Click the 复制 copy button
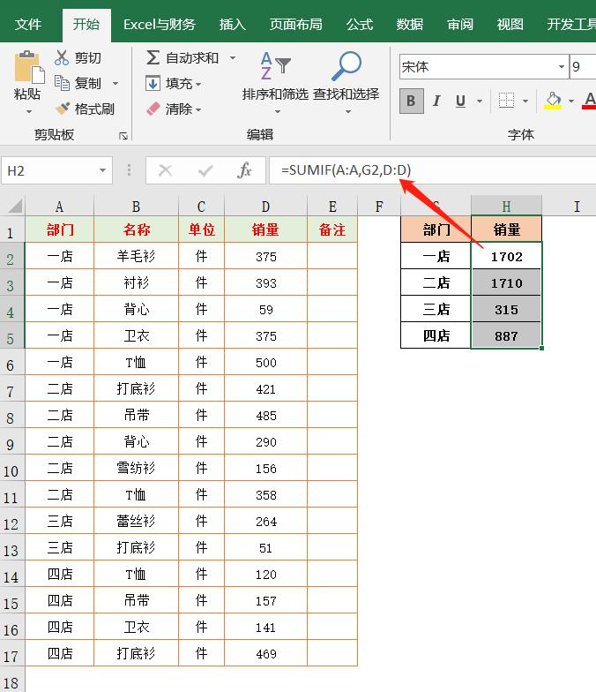596x692 pixels. 78,84
